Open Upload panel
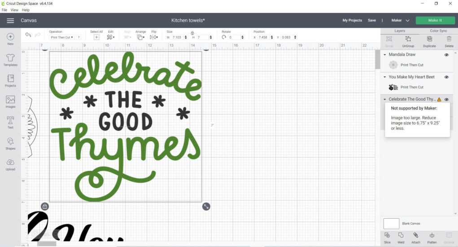This screenshot has width=458, height=247. click(x=10, y=164)
